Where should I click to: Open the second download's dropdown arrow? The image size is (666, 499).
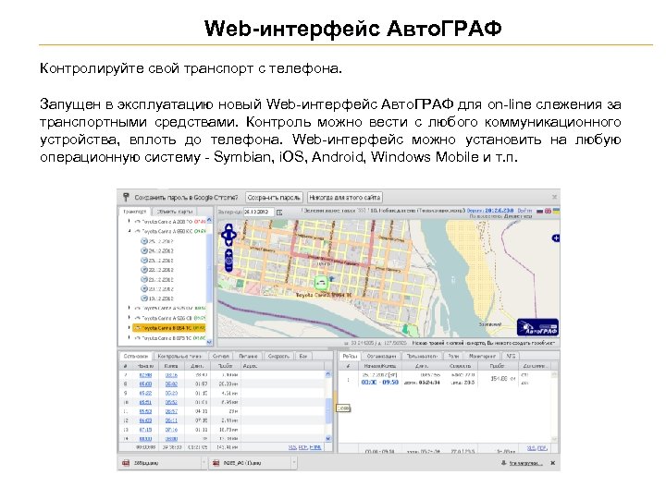pyautogui.click(x=294, y=463)
